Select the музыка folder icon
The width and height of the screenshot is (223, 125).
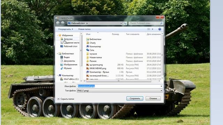tap(87, 54)
